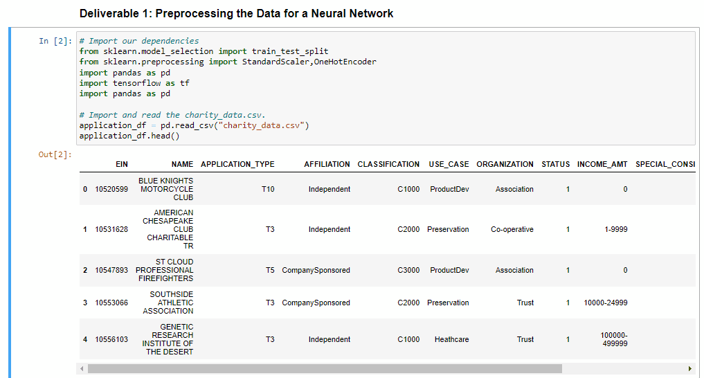Image resolution: width=704 pixels, height=378 pixels.
Task: Click the STATUS column header
Action: pyautogui.click(x=555, y=164)
